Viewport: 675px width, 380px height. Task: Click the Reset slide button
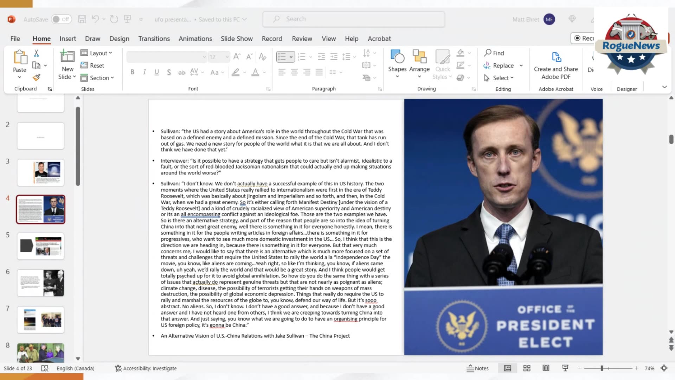92,65
